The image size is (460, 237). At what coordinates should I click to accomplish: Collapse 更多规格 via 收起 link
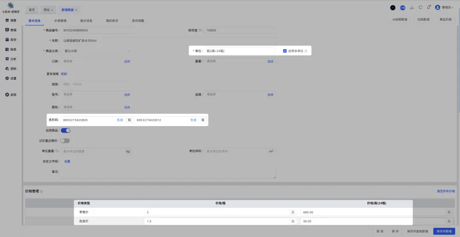tap(64, 74)
